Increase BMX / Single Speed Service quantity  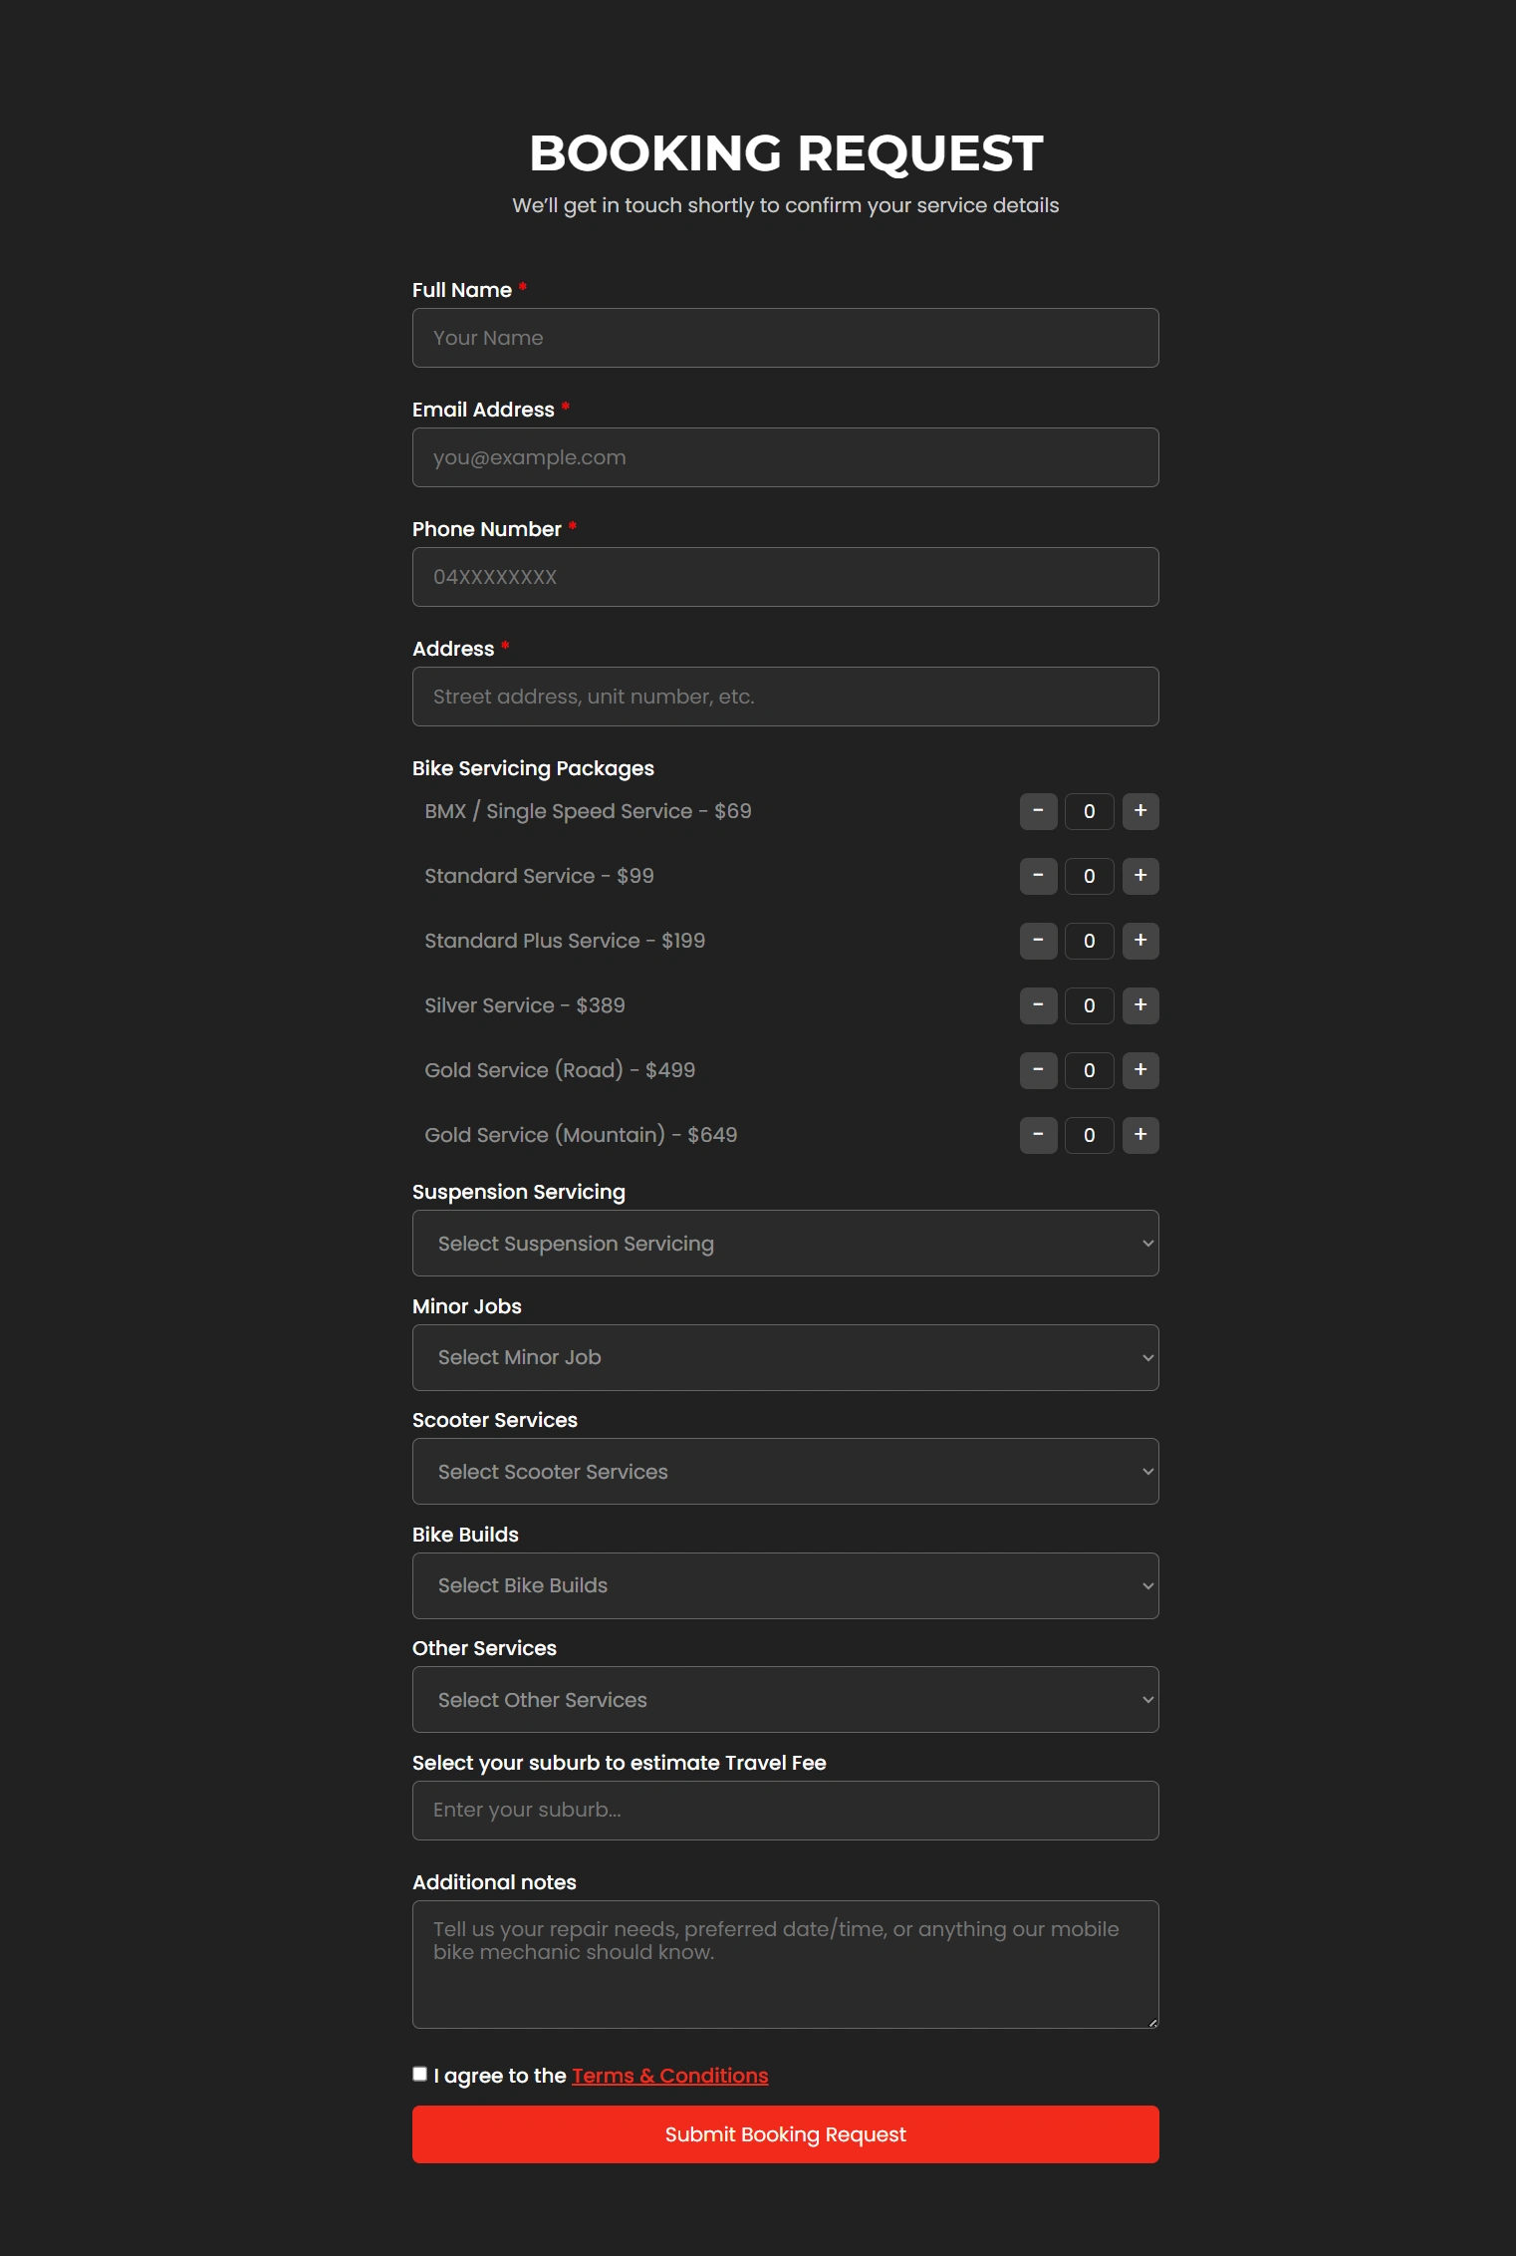point(1140,811)
